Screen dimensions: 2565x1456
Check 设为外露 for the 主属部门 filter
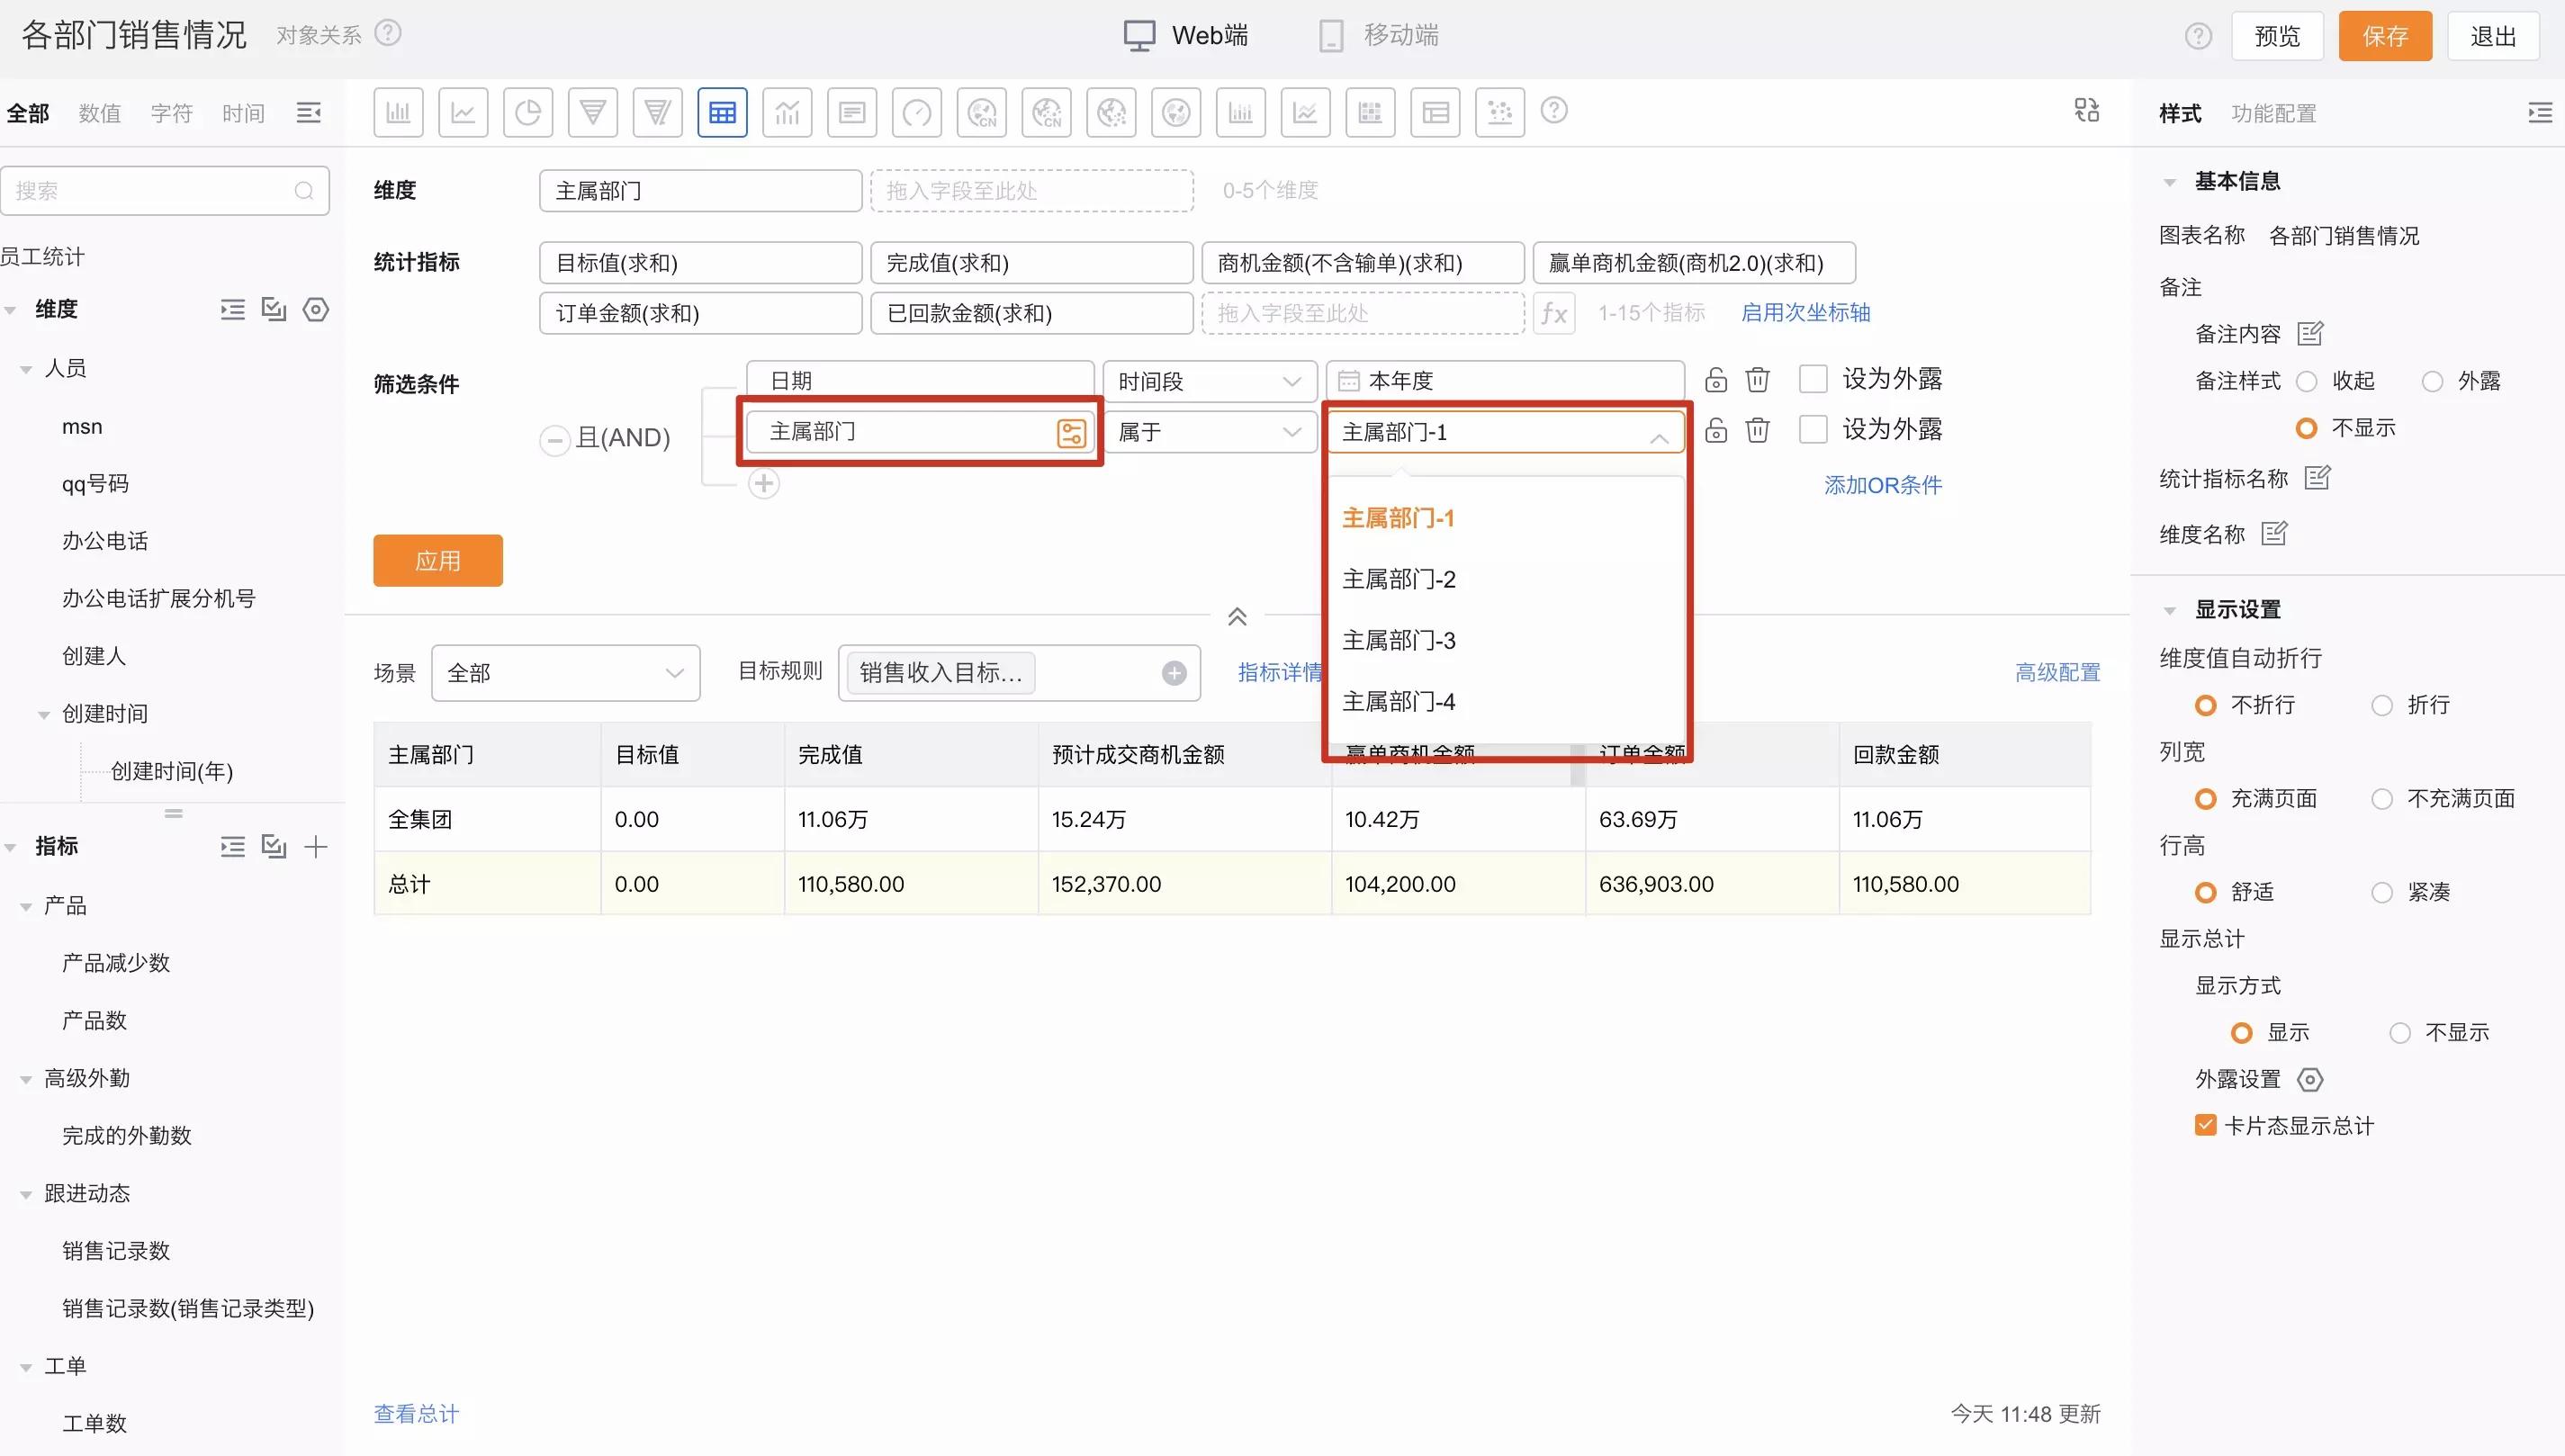coord(1813,429)
